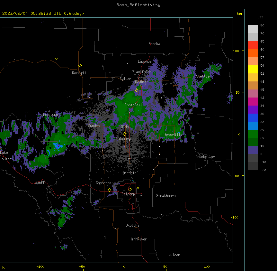The height and width of the screenshot is (271, 277).
Task: Click the Stettler city label
Action: (x=204, y=76)
